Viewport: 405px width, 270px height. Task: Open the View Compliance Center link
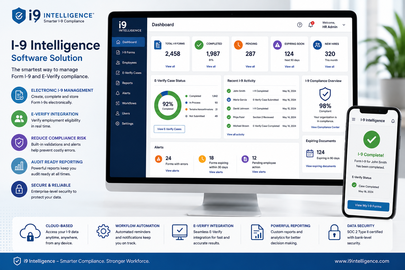325,127
